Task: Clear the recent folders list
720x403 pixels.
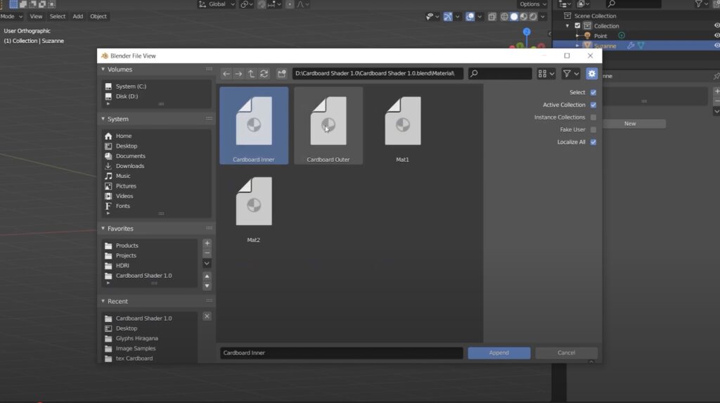Action: click(x=207, y=316)
